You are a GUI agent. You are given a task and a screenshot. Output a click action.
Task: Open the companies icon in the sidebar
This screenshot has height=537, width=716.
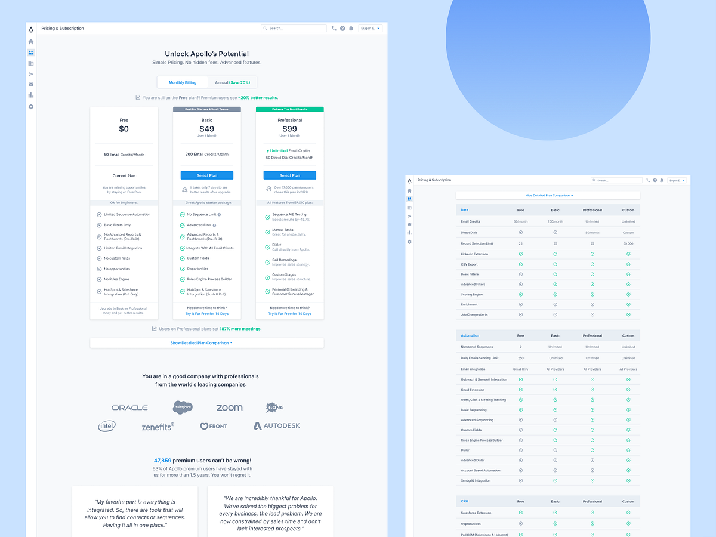coord(30,63)
